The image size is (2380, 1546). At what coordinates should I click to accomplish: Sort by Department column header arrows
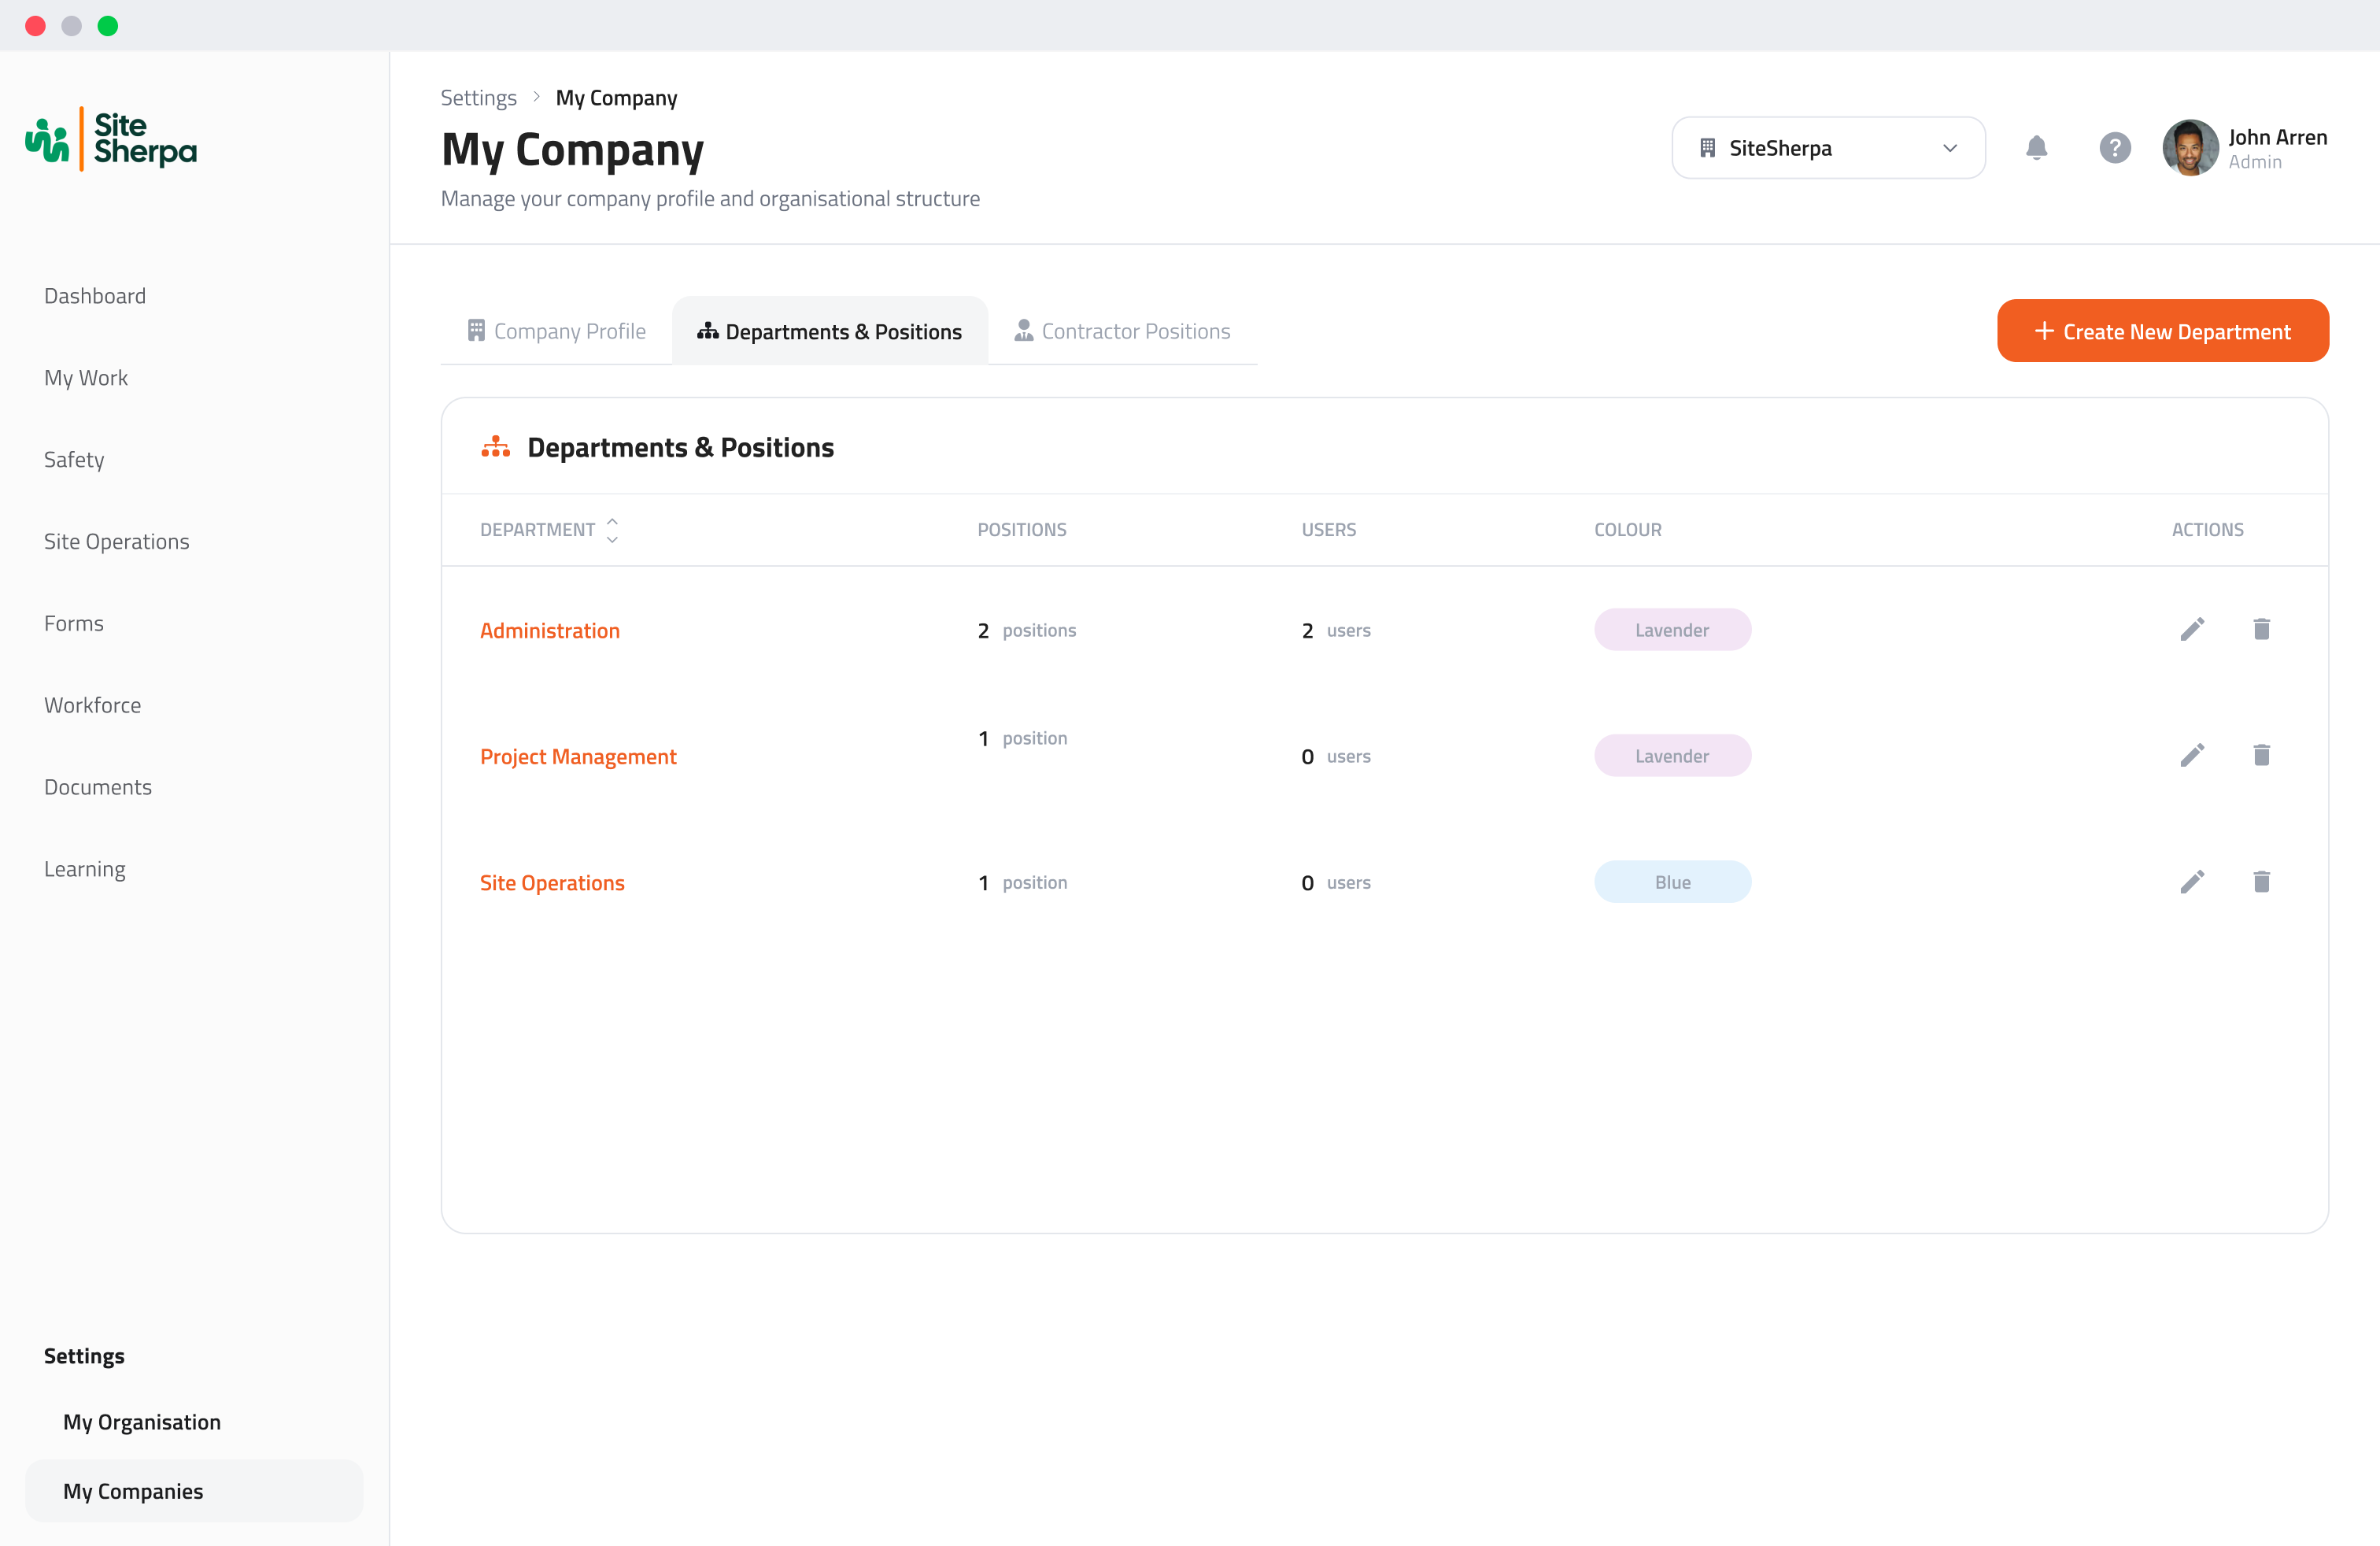coord(612,530)
